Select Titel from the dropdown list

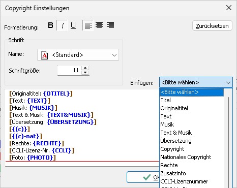[x=192, y=100]
